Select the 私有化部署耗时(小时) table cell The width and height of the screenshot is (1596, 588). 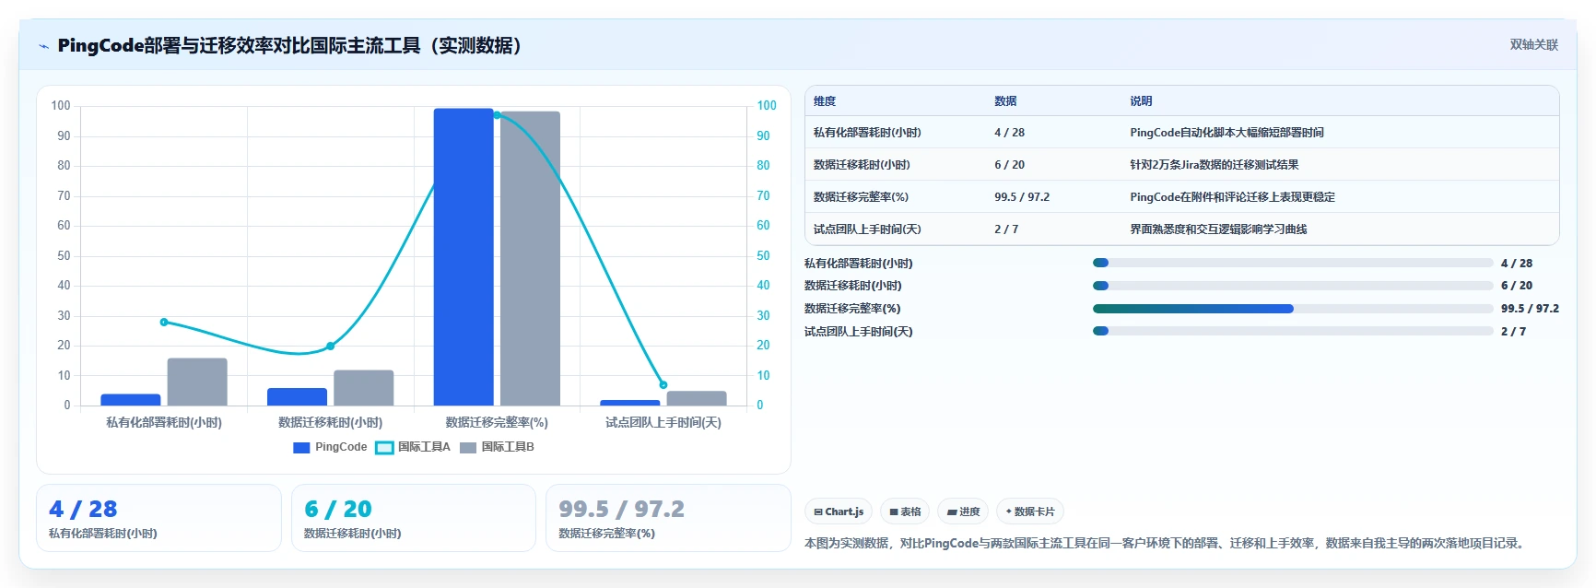coord(867,133)
